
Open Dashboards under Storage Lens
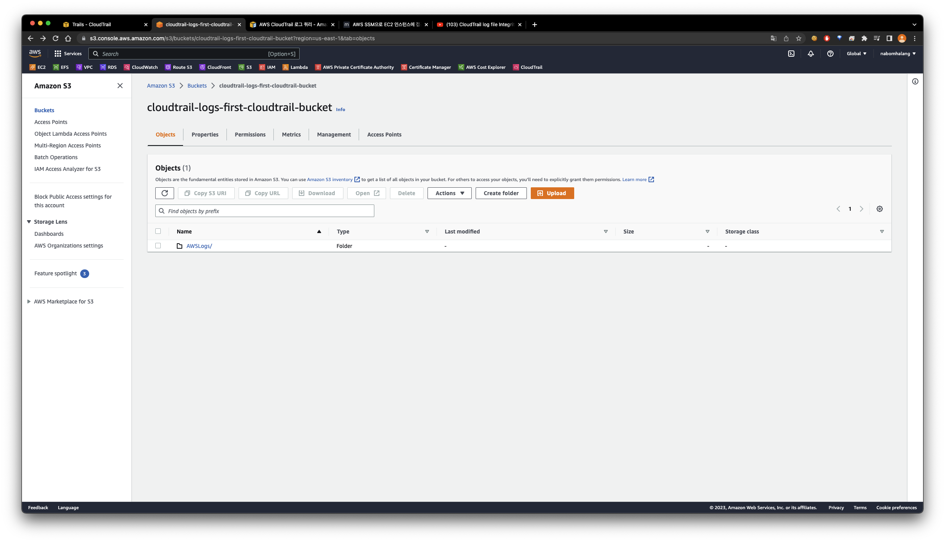(49, 234)
